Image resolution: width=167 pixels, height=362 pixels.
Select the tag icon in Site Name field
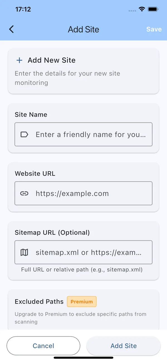coord(24,134)
